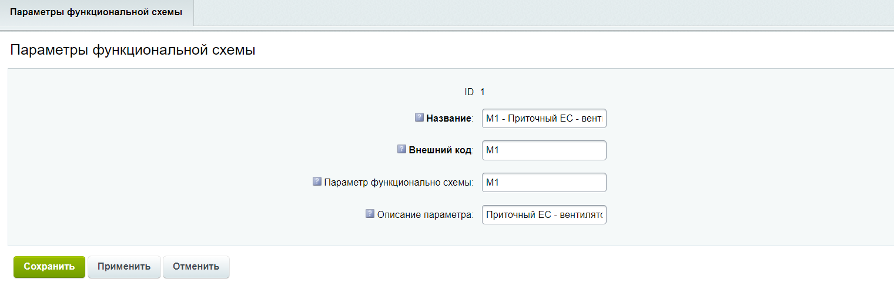Click the ID value 1
The image size is (894, 289).
pos(483,92)
